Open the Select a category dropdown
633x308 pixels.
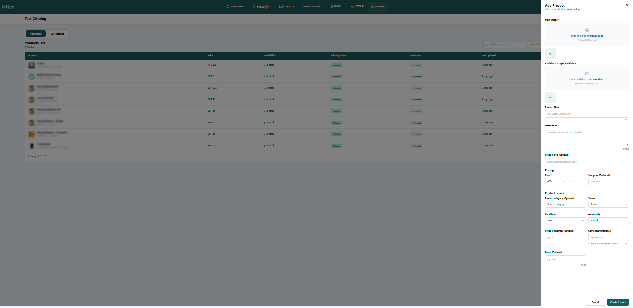pos(565,204)
